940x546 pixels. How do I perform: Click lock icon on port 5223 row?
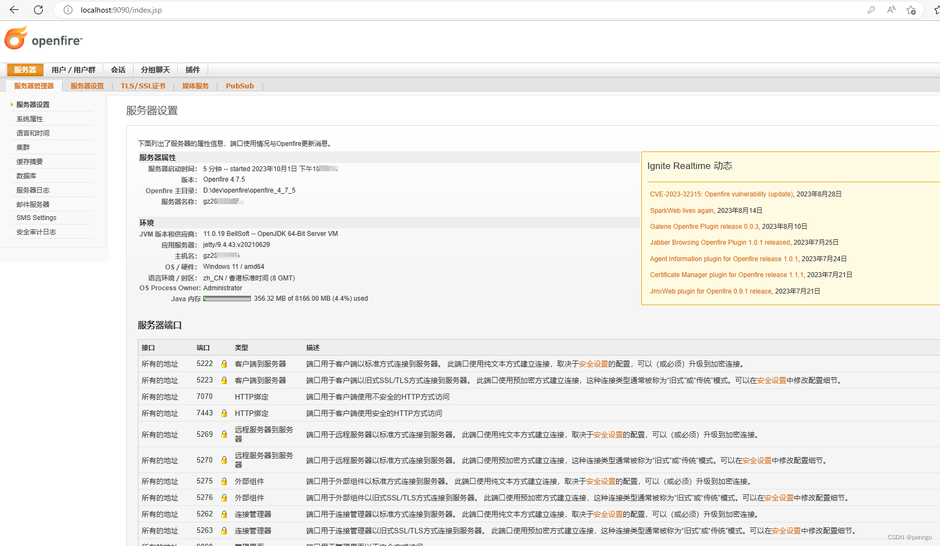[224, 380]
